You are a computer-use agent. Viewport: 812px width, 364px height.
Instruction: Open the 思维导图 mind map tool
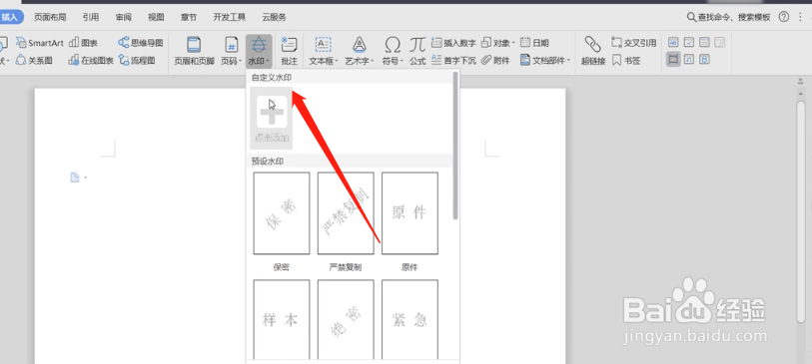tap(141, 43)
